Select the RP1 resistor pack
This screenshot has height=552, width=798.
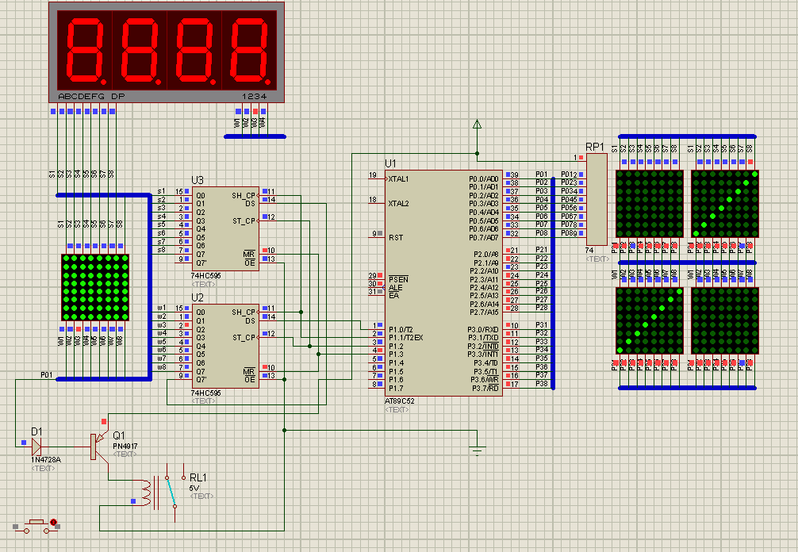coord(597,199)
